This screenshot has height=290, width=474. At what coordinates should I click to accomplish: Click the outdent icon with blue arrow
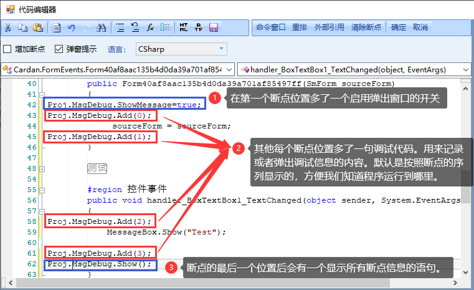pos(135,27)
